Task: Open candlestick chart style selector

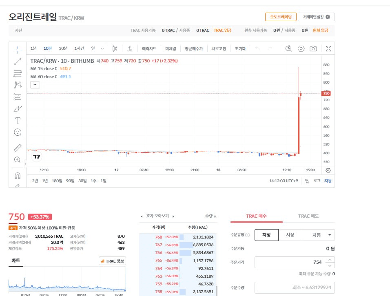Action: [115, 49]
